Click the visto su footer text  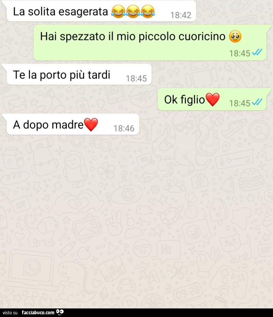10,313
